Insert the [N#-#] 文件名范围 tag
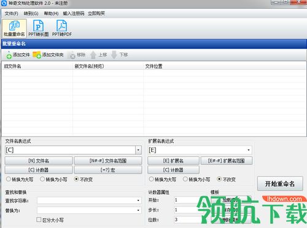 108,161
